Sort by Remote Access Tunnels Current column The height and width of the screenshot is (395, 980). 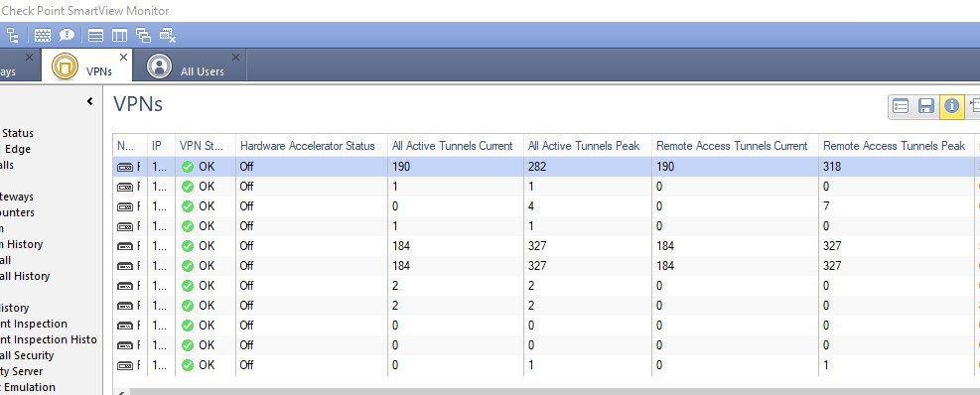[735, 146]
